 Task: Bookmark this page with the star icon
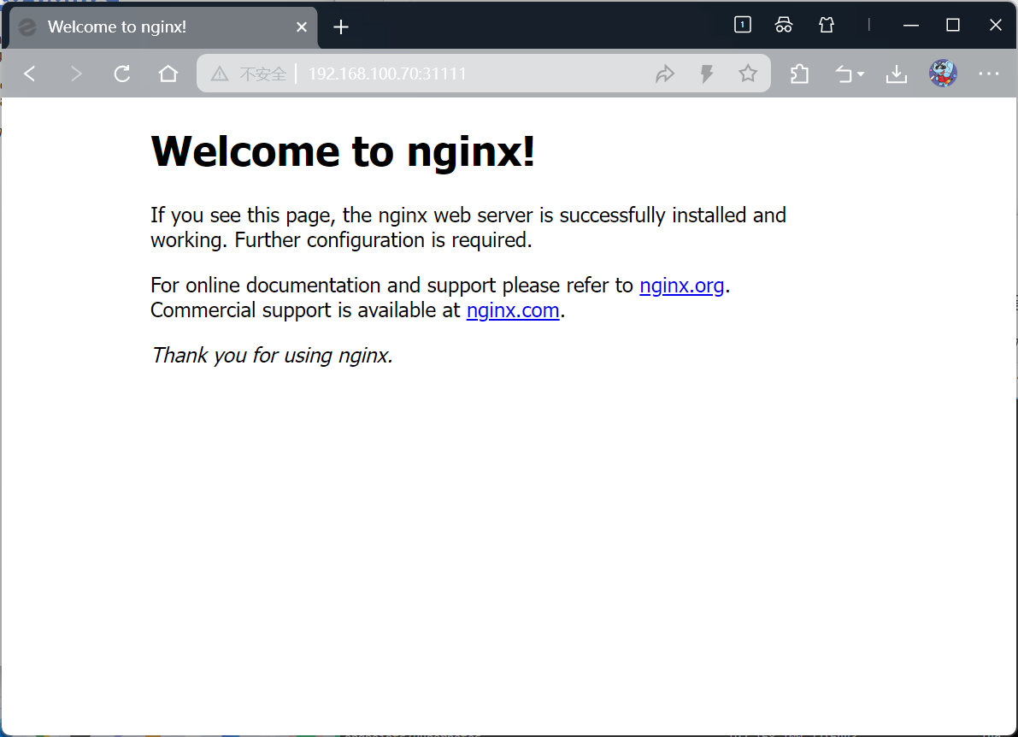[x=748, y=74]
